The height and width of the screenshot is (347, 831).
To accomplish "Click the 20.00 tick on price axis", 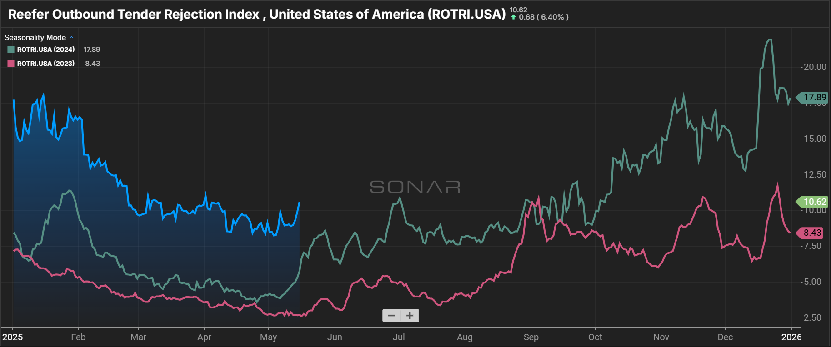I will tap(815, 67).
